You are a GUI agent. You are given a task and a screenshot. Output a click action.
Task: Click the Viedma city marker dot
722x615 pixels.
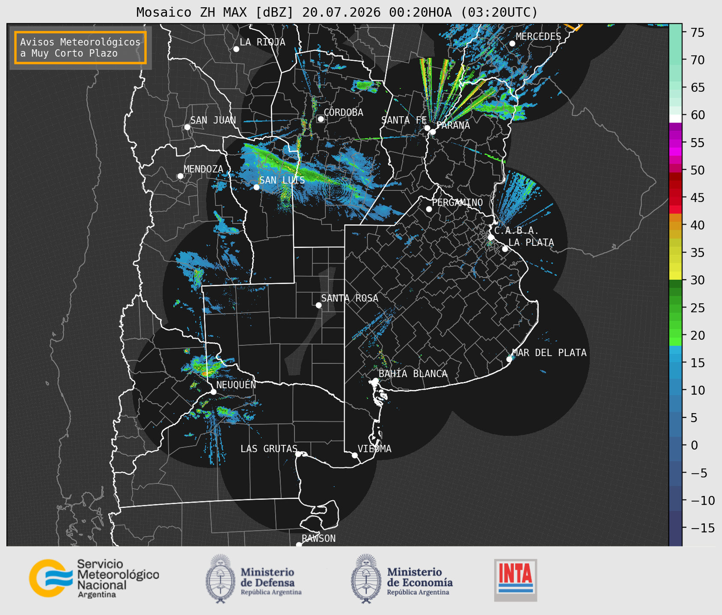pos(354,455)
